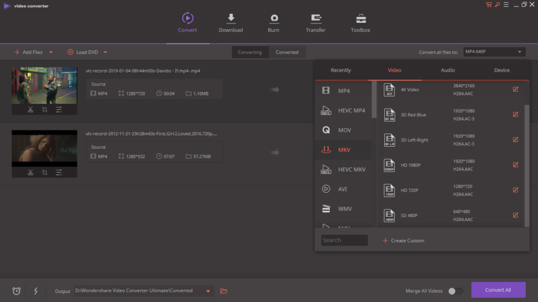This screenshot has height=302, width=538.
Task: Select the 3D Red-Blue preset
Action: point(451,115)
